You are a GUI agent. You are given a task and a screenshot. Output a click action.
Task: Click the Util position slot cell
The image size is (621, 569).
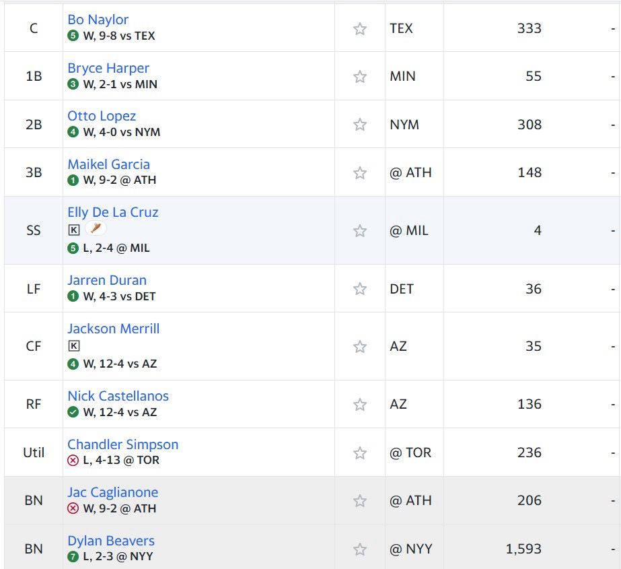click(34, 453)
